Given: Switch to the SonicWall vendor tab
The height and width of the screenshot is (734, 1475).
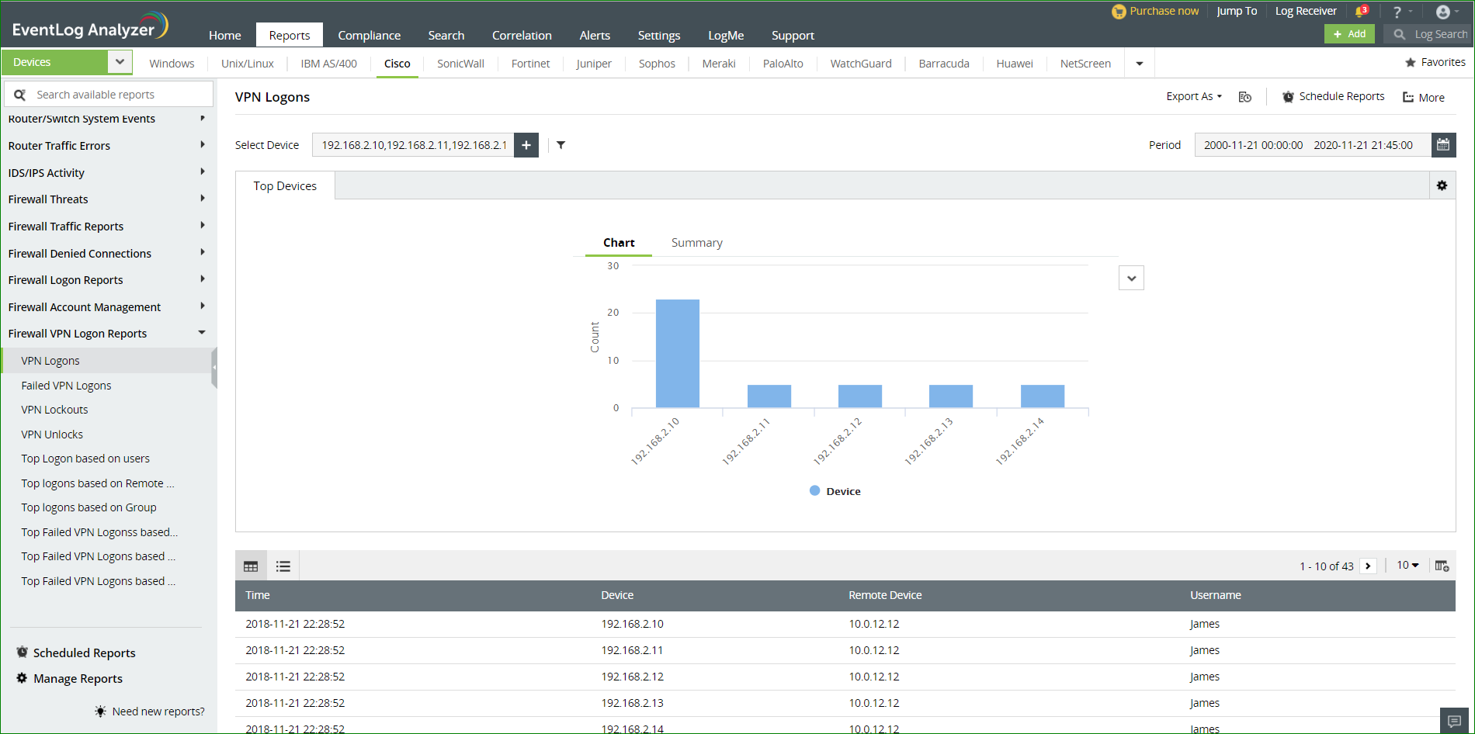Looking at the screenshot, I should coord(460,63).
